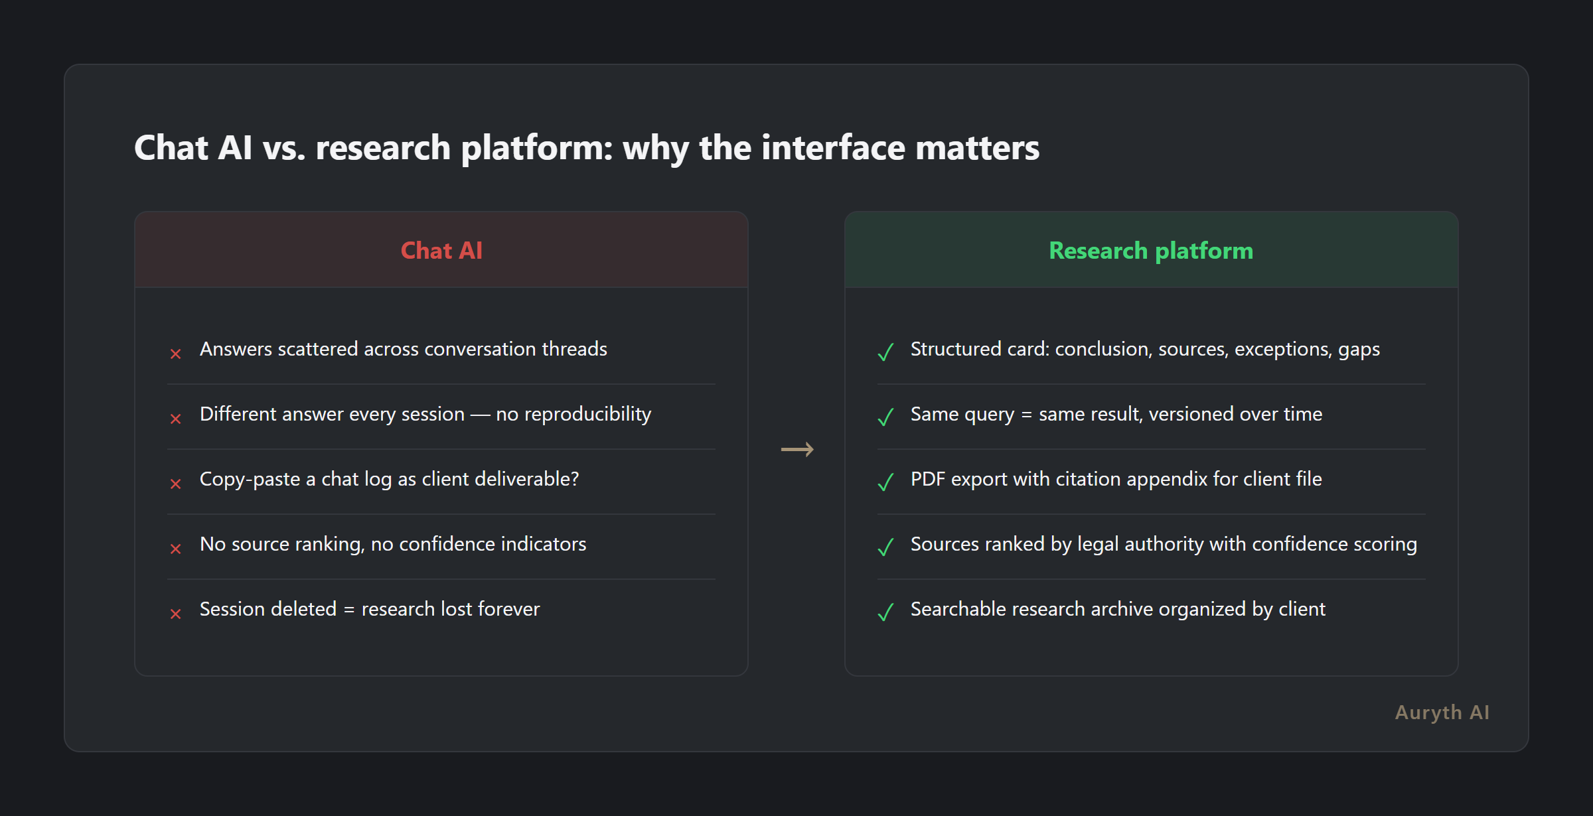Click the X beside "No source ranking" row
The width and height of the screenshot is (1593, 816).
[175, 548]
